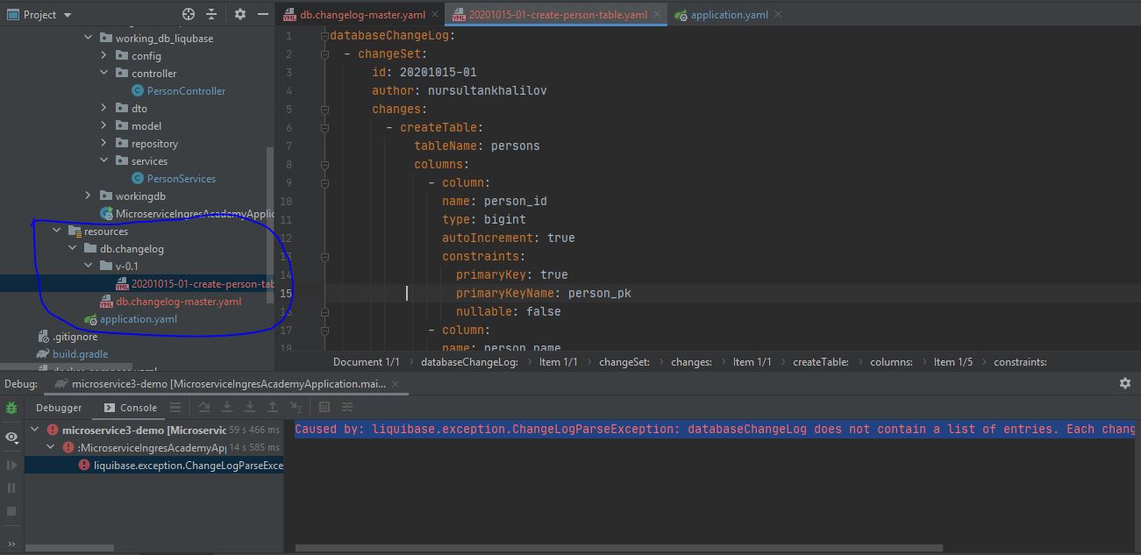Click the createTable breadcrumb
Image resolution: width=1141 pixels, height=555 pixels.
(x=821, y=362)
